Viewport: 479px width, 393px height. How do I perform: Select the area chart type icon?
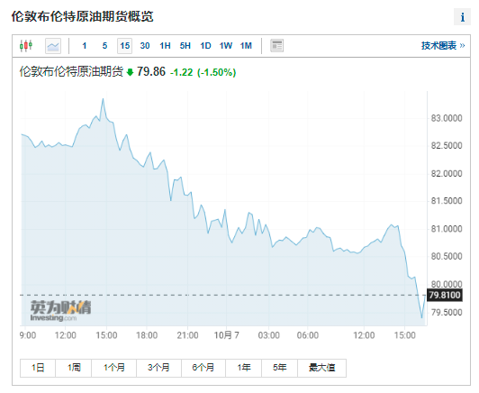53,46
